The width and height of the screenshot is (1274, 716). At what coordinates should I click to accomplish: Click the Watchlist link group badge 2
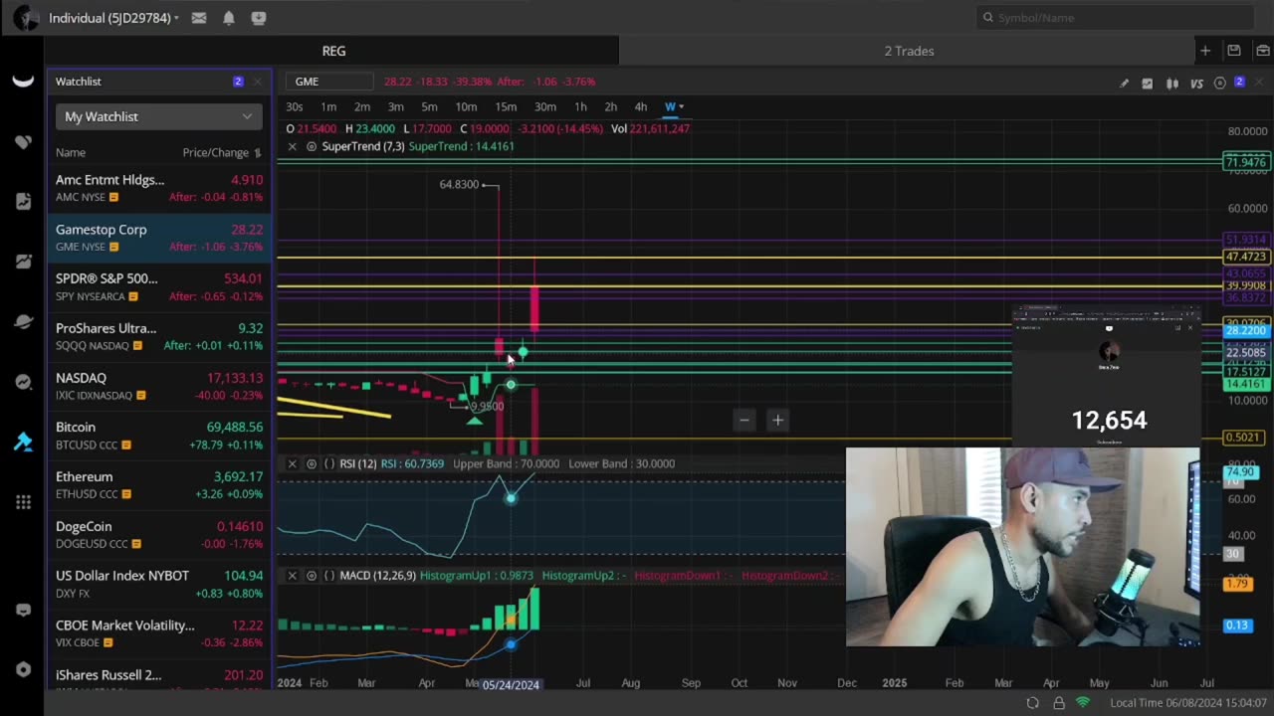238,82
